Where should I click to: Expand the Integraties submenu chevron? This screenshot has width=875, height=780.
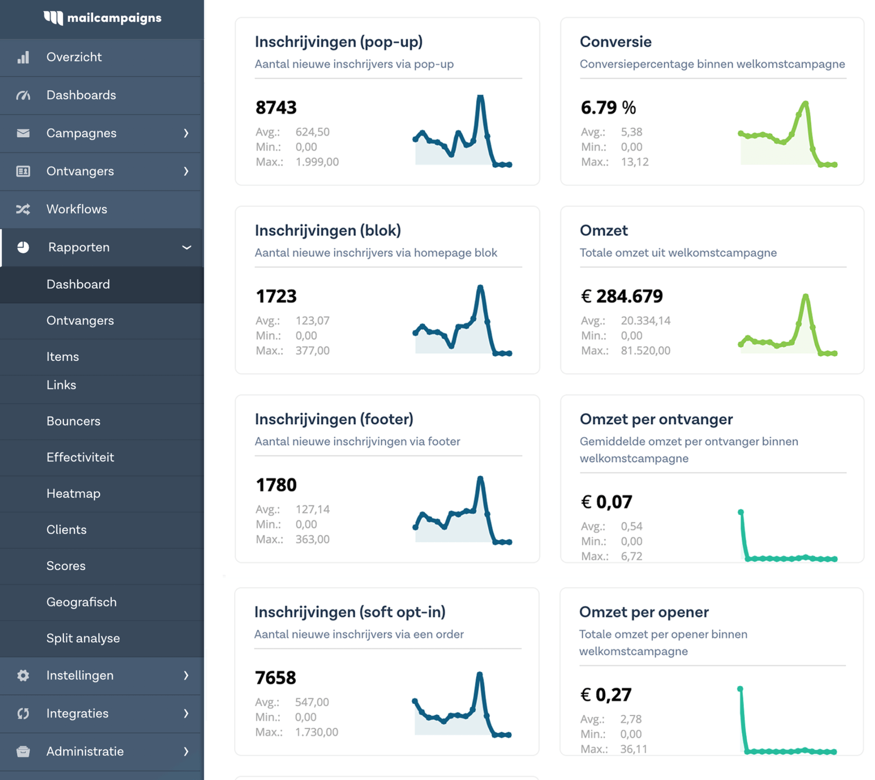pyautogui.click(x=186, y=713)
